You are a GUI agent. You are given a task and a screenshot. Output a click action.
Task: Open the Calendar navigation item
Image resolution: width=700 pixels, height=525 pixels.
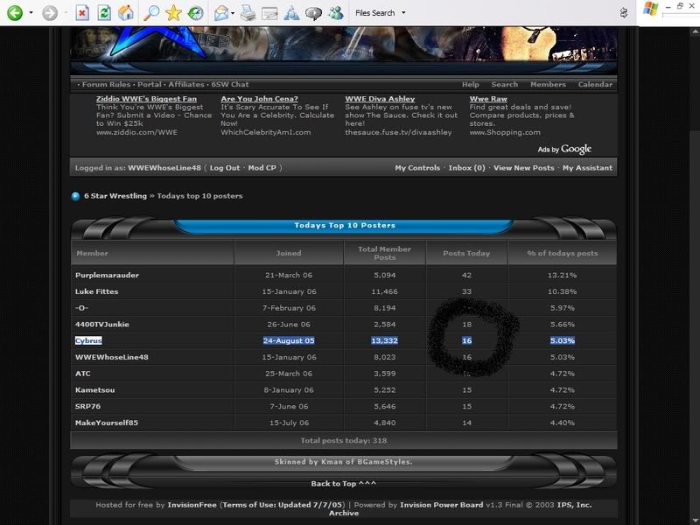[595, 85]
